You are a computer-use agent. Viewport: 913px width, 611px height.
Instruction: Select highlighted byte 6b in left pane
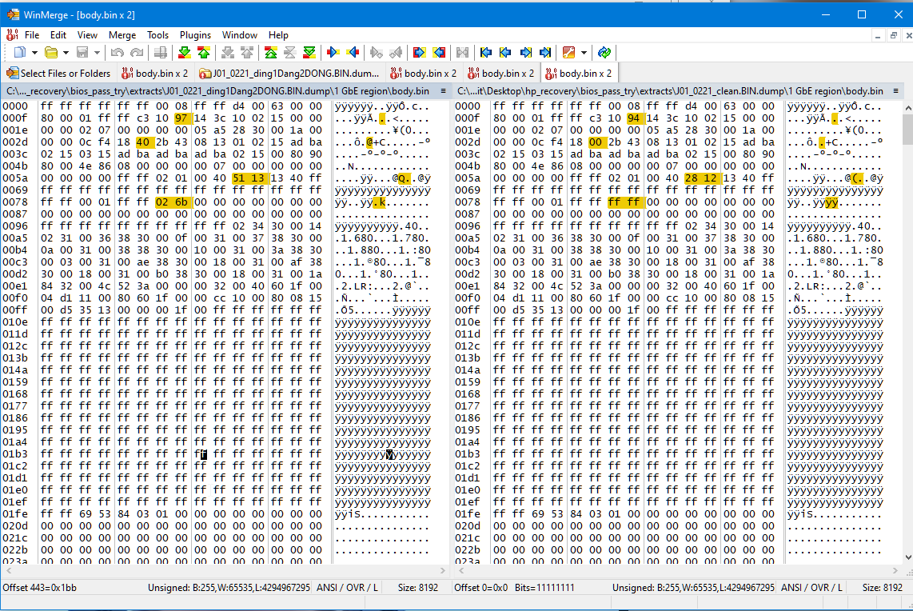click(x=181, y=202)
